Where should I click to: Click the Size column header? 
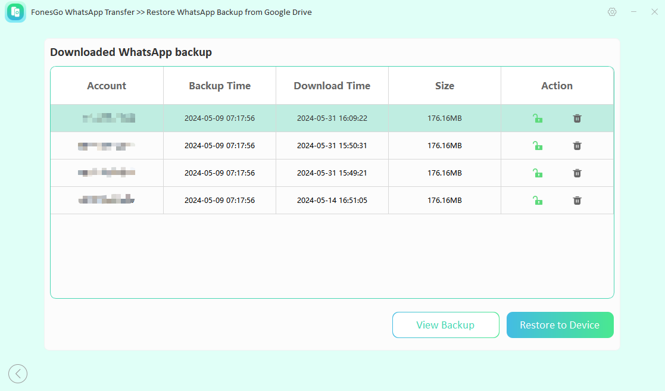tap(444, 86)
